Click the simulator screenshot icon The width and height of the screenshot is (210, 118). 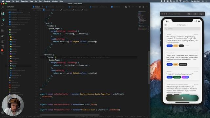(x=189, y=14)
